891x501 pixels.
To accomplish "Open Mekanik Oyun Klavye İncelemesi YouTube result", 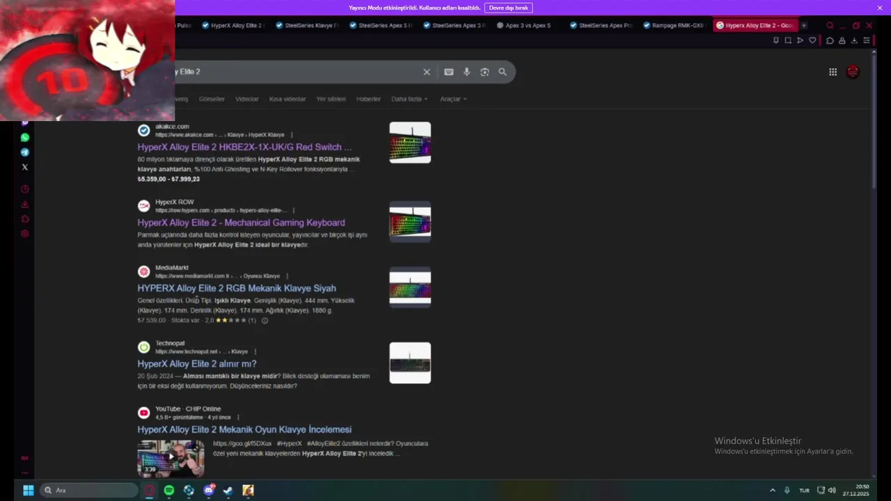I will [244, 430].
